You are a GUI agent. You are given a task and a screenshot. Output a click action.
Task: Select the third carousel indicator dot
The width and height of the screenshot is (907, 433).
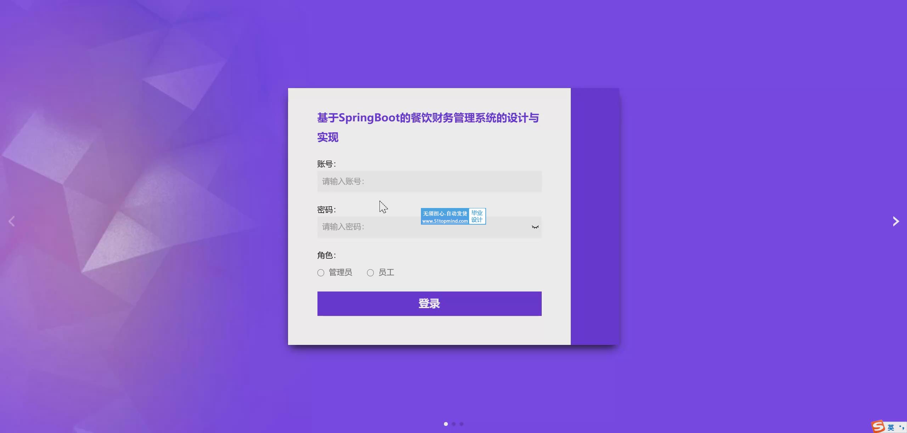pos(461,424)
